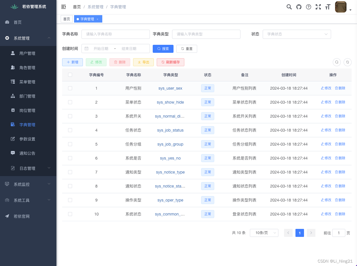The width and height of the screenshot is (357, 266).
Task: Click the GitHub icon in the header
Action: [299, 7]
